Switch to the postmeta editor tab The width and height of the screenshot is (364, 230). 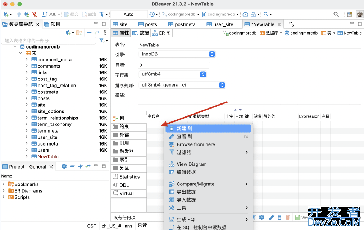pyautogui.click(x=182, y=24)
